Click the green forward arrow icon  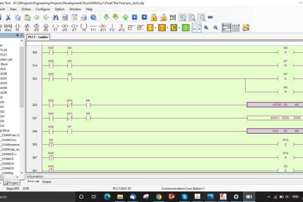(x=46, y=17)
